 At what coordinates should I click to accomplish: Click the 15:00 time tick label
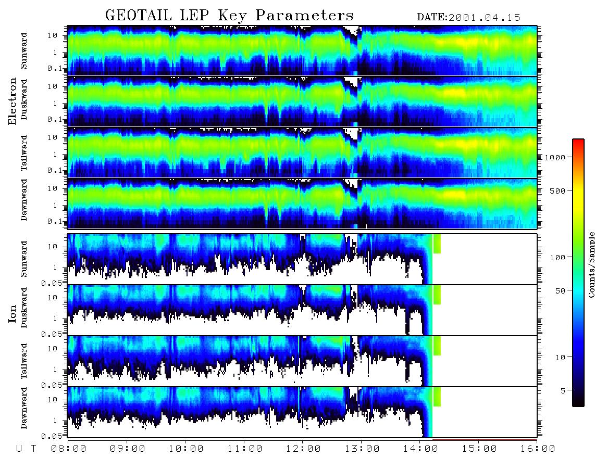(x=479, y=449)
